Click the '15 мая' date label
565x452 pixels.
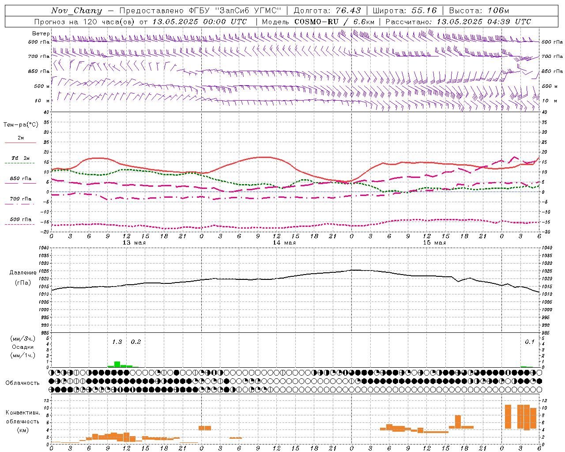434,243
